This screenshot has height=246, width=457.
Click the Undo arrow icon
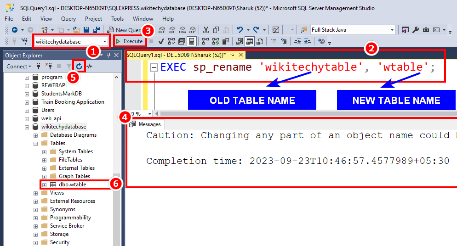240,30
